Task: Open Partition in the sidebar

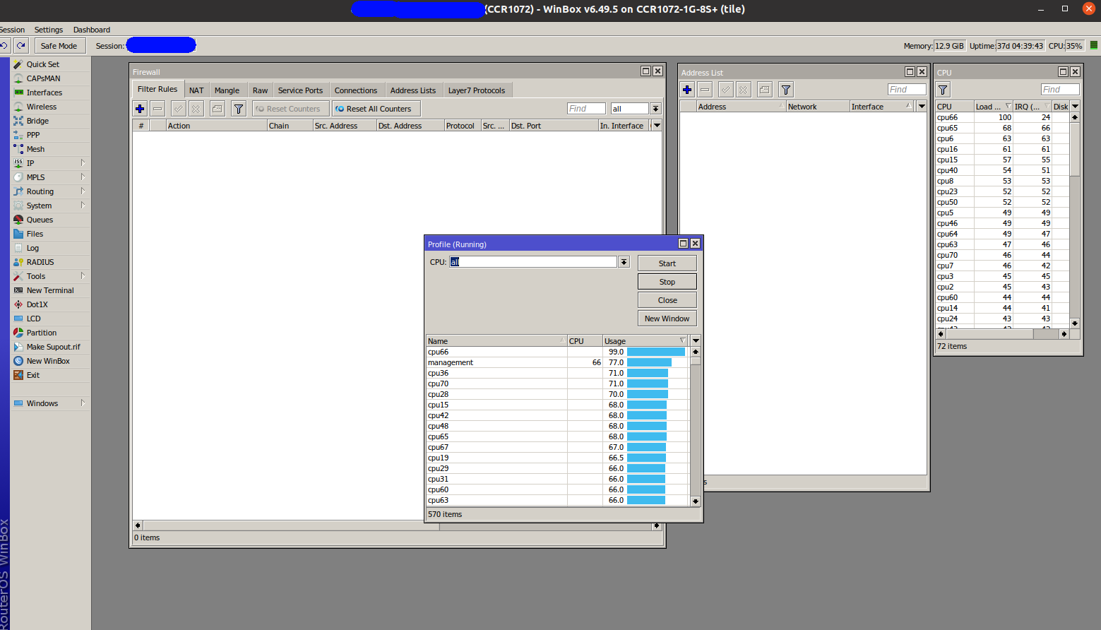Action: [51, 333]
